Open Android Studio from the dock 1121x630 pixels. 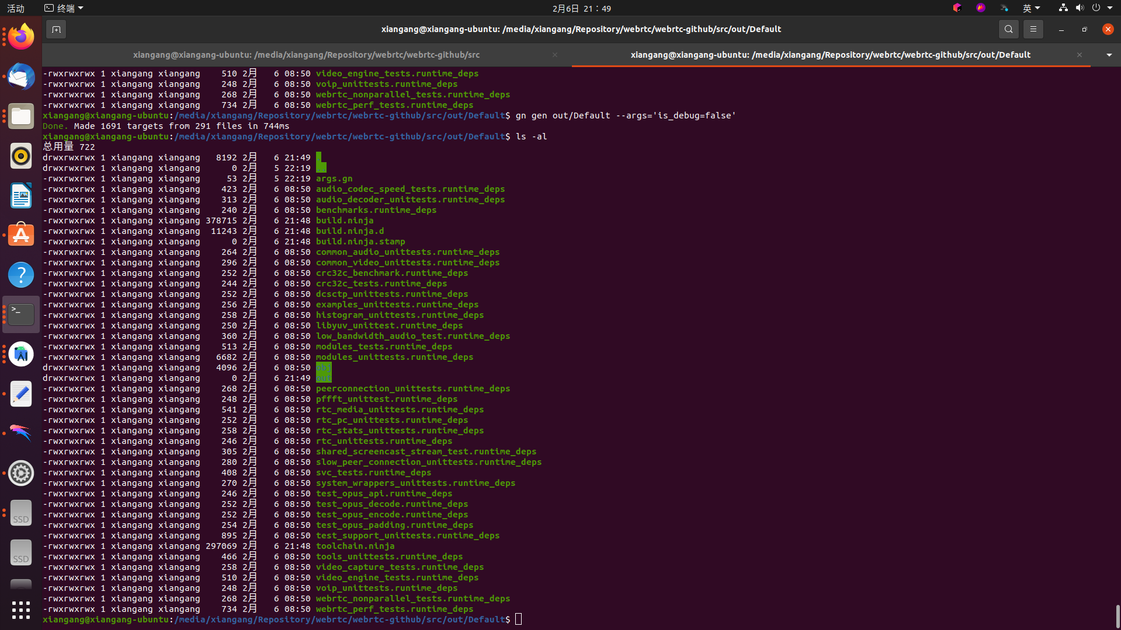click(21, 354)
